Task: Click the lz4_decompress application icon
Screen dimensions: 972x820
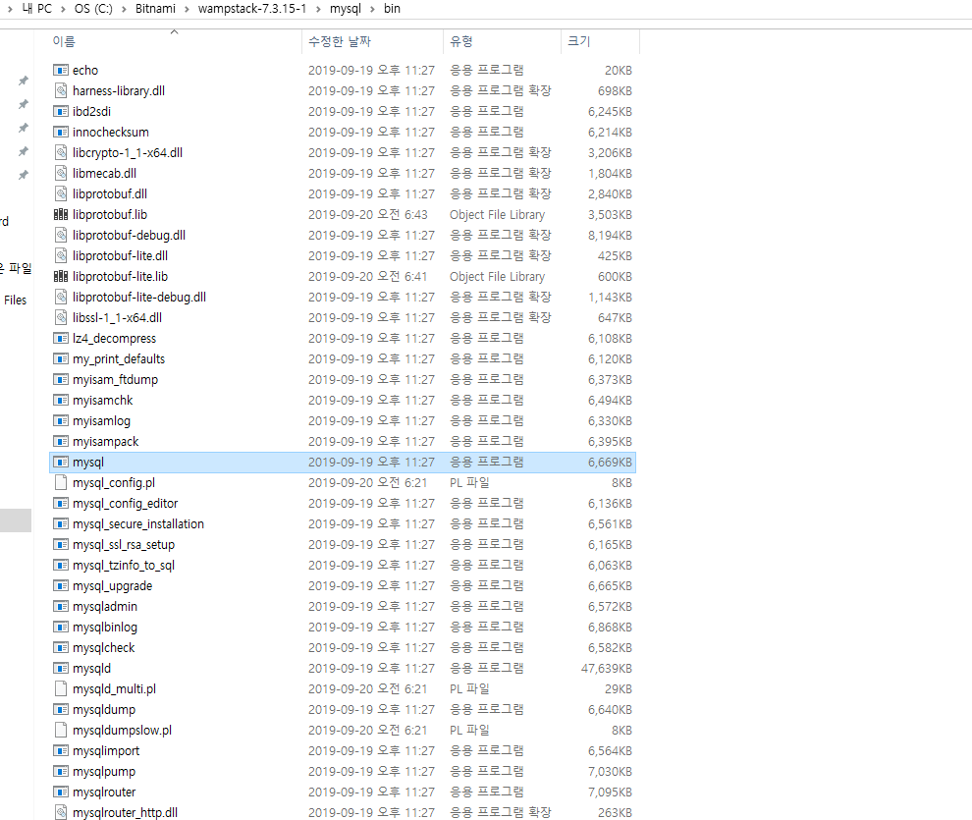Action: click(x=61, y=339)
